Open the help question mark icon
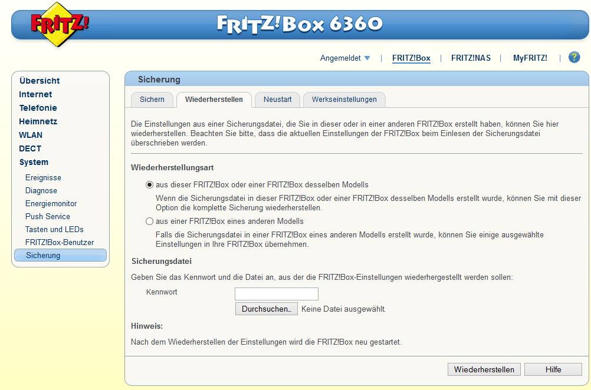This screenshot has height=390, width=591. point(574,57)
